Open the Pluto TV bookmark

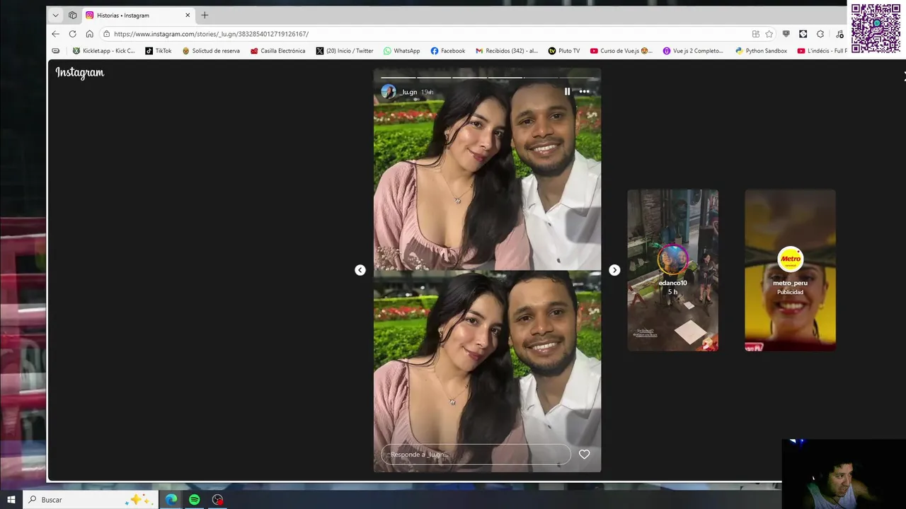564,51
